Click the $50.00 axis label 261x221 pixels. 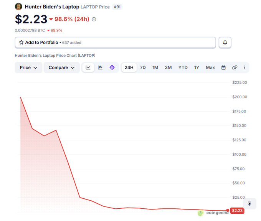point(239,183)
